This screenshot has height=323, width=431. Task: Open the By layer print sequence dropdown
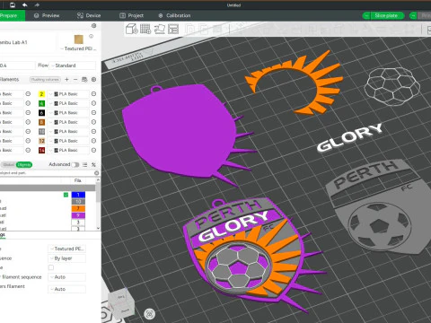tap(66, 258)
